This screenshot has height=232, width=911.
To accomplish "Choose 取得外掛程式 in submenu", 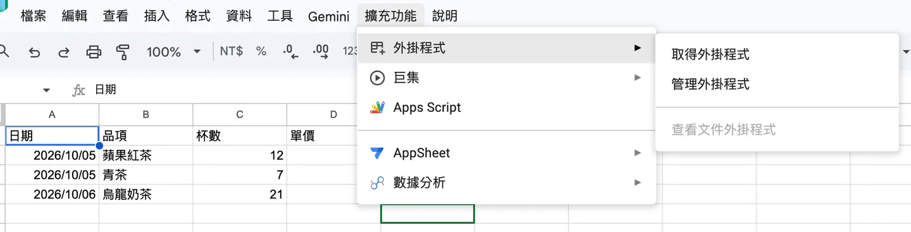I will 777,55.
